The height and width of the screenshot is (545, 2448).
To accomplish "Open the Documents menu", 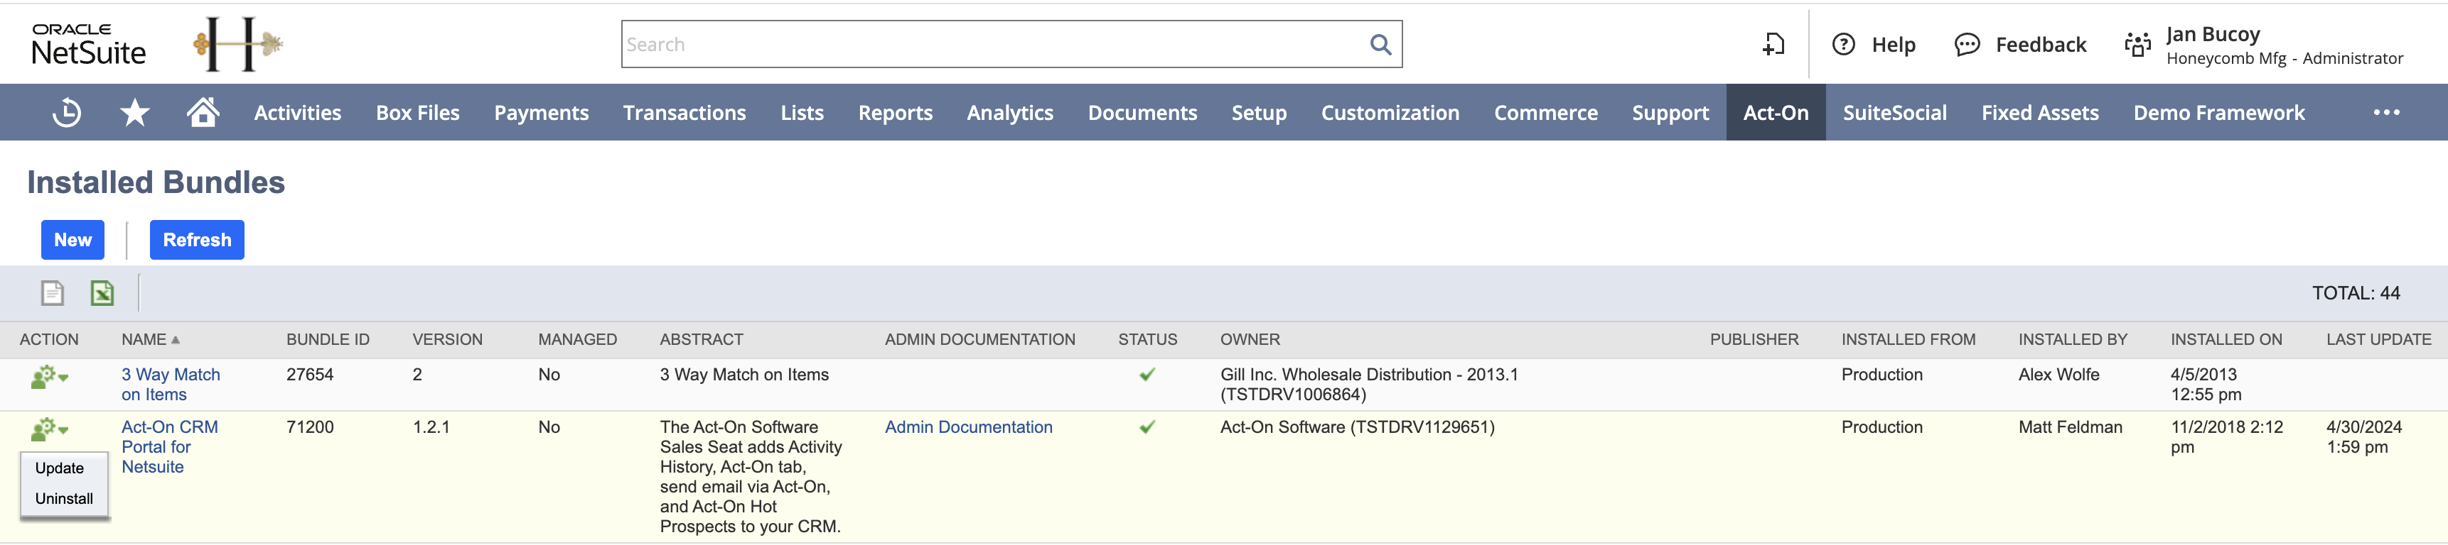I will click(1142, 113).
